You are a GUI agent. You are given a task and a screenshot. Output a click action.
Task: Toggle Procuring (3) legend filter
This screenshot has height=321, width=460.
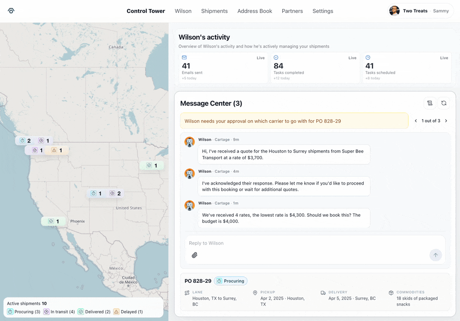tap(24, 312)
